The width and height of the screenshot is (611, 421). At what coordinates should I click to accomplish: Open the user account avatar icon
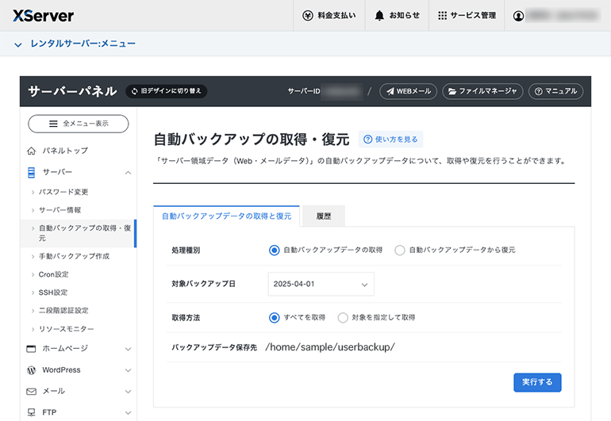(518, 16)
